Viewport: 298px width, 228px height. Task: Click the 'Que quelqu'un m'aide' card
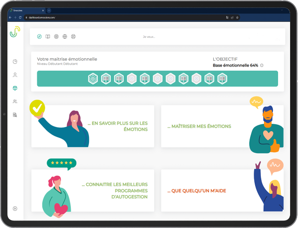(222, 190)
